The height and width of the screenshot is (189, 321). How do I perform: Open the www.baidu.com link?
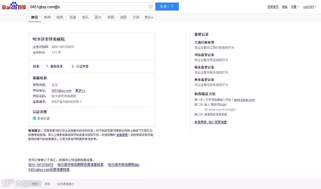click(x=244, y=100)
